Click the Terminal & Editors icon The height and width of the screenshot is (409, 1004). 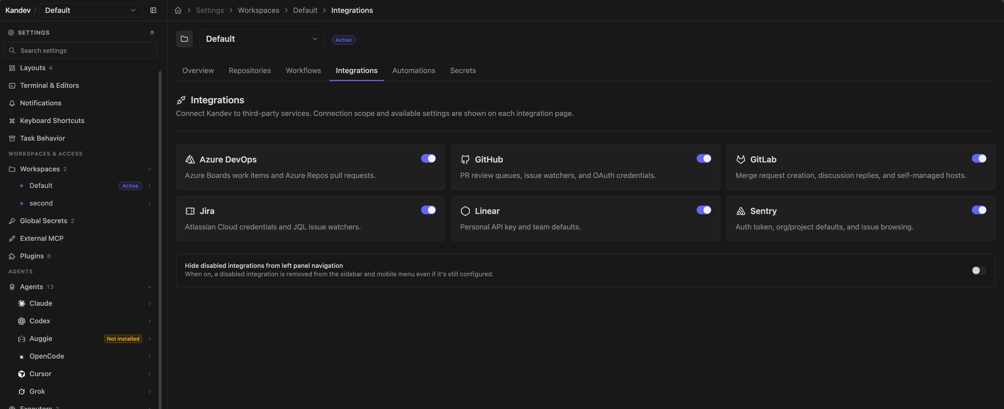pos(12,86)
